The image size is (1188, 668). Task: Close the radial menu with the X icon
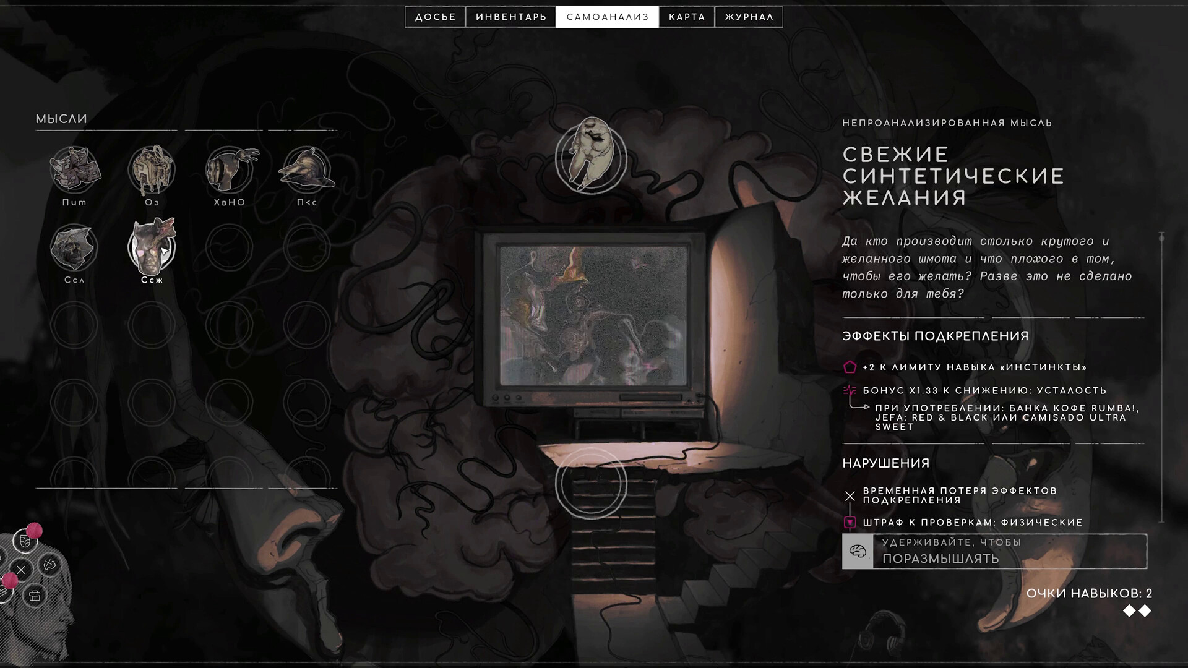tap(21, 570)
